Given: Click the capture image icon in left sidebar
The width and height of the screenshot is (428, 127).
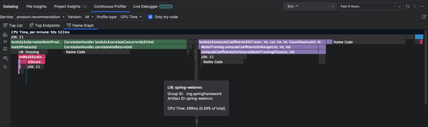Looking at the screenshot, I should tap(5, 49).
